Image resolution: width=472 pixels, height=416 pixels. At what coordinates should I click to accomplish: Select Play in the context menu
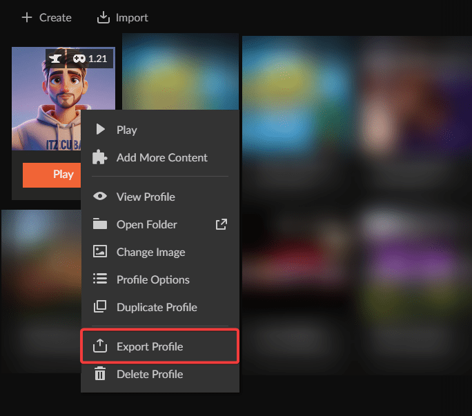click(127, 130)
